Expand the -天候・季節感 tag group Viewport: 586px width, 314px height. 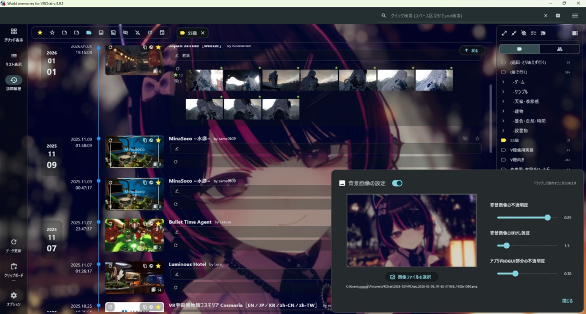pyautogui.click(x=503, y=101)
